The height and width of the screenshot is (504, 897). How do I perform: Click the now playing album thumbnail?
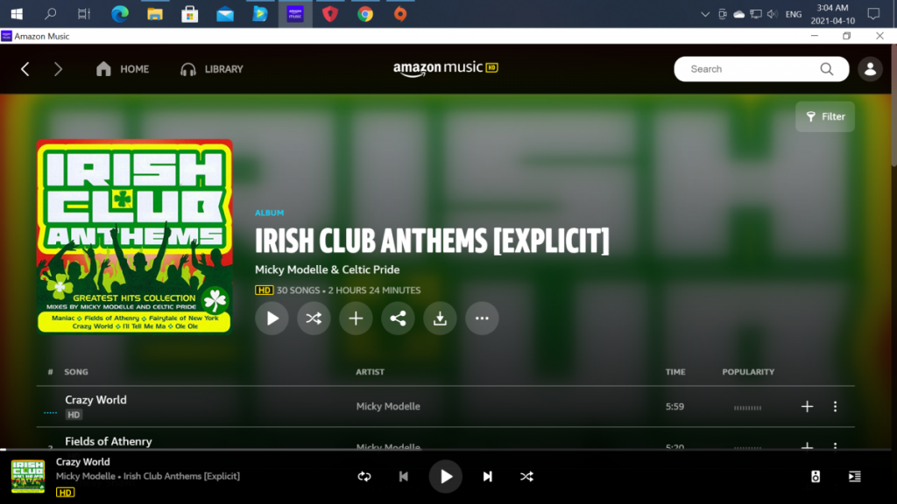[28, 476]
